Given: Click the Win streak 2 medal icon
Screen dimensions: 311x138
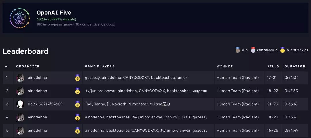Looking at the screenshot, I should tap(253, 50).
